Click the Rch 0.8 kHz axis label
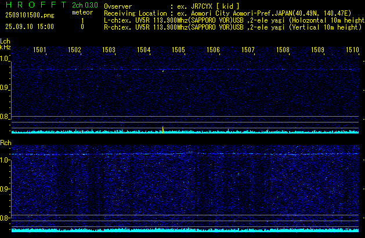This screenshot has height=238, width=365. (x=5, y=218)
